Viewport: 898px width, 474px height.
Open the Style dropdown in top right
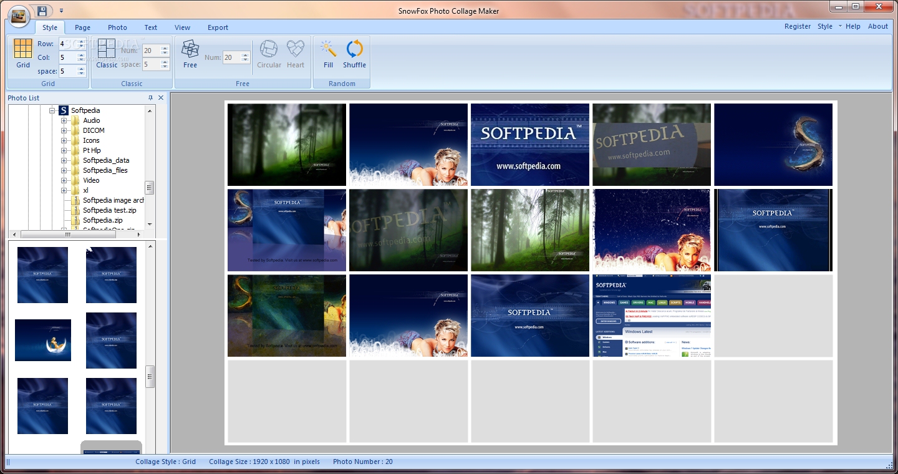pyautogui.click(x=829, y=26)
